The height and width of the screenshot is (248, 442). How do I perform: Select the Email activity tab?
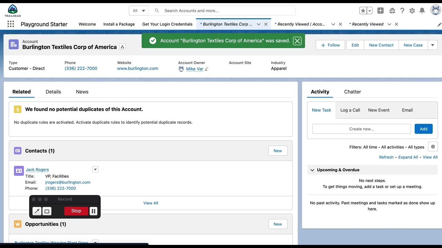click(407, 110)
